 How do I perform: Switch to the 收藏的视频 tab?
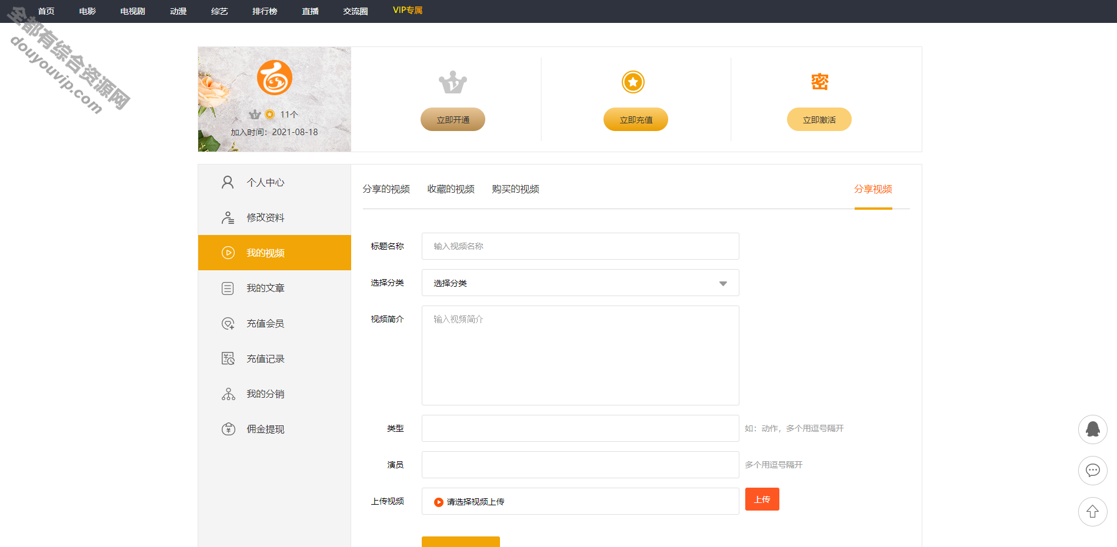[x=451, y=189]
